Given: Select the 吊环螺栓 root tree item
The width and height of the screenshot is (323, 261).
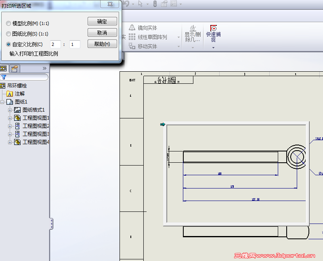Looking at the screenshot, I should 17,85.
